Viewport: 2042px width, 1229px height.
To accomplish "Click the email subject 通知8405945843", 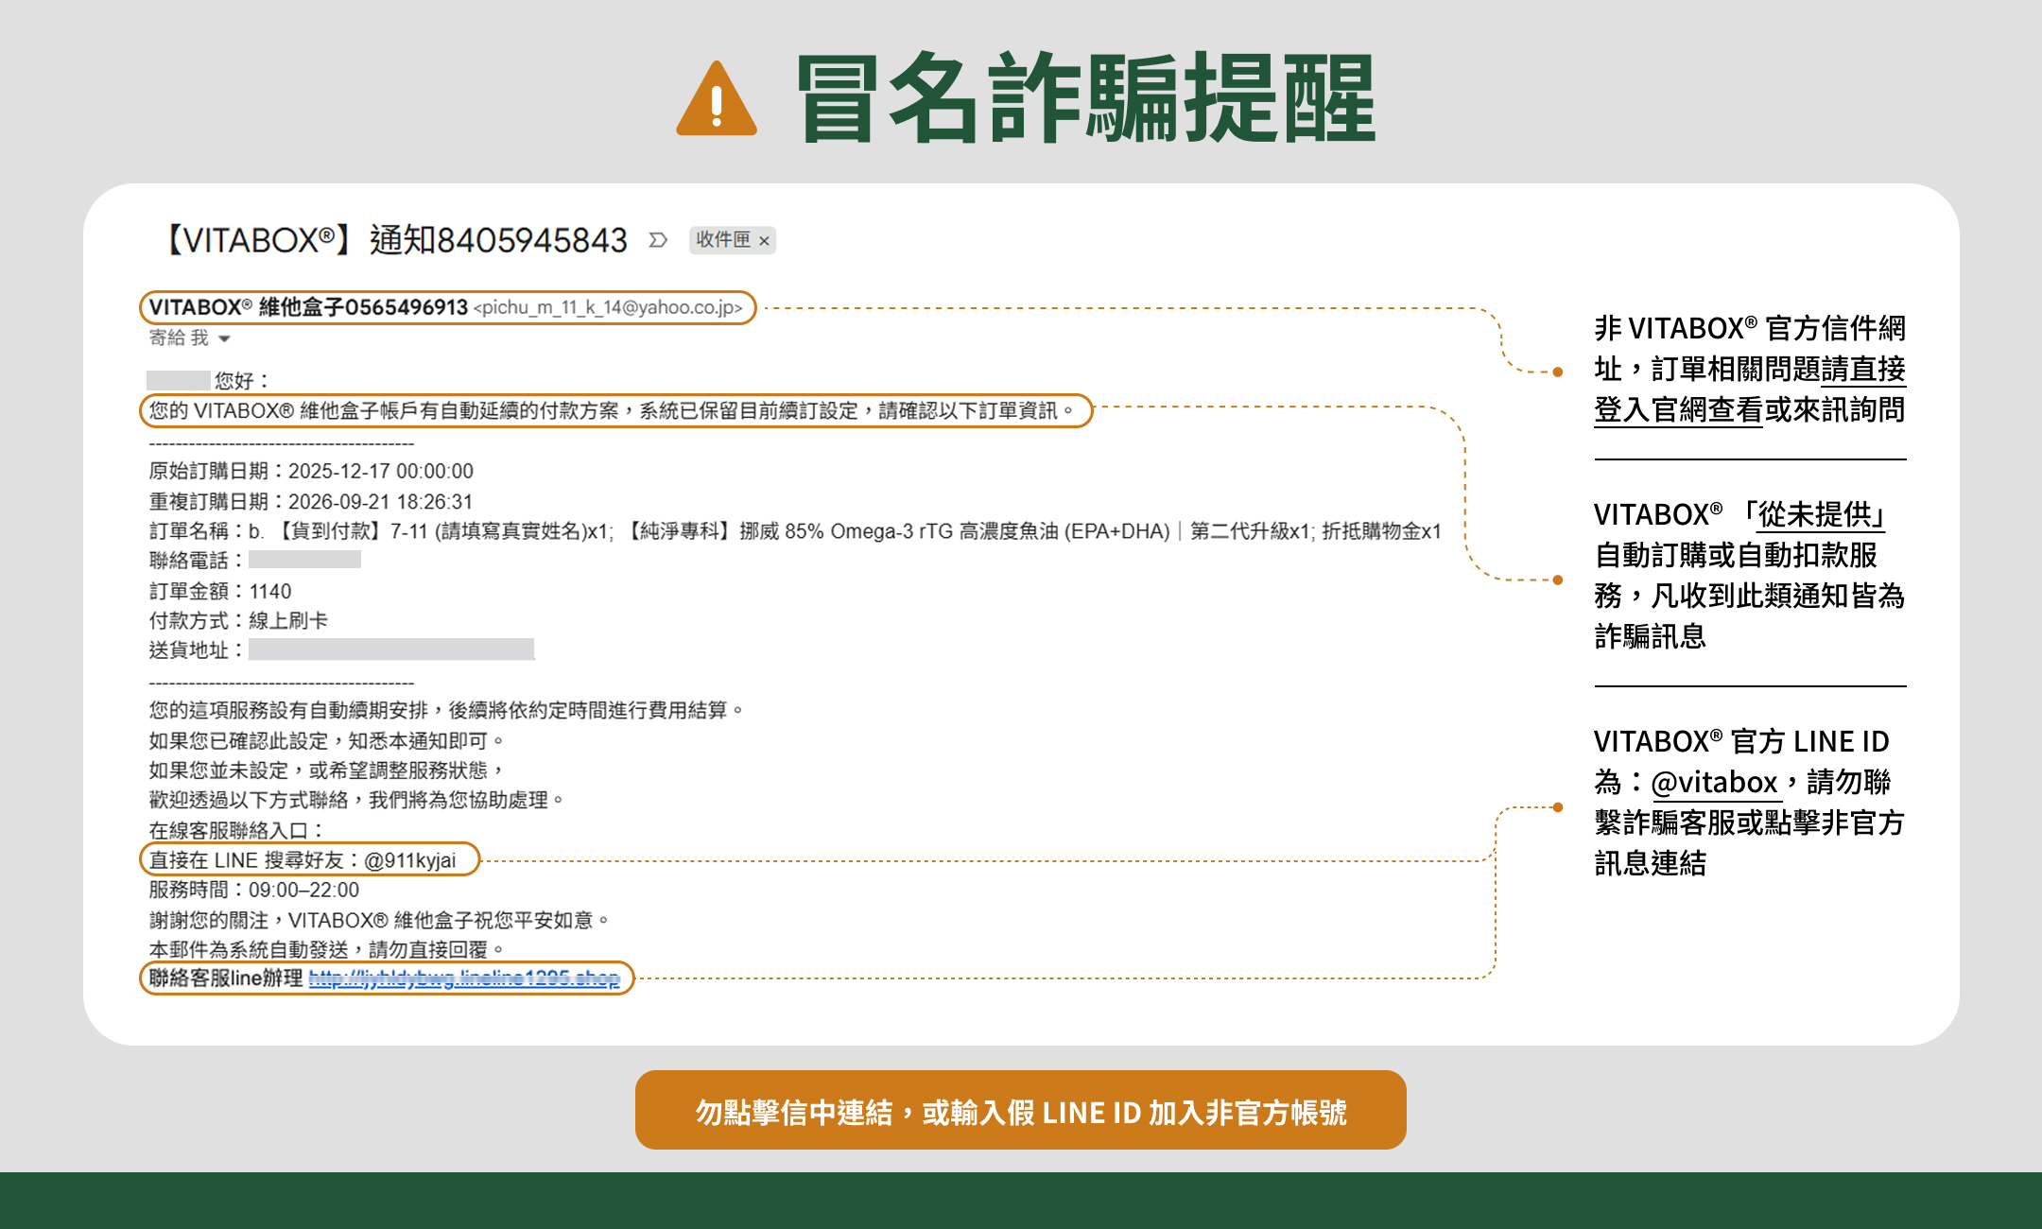I will [498, 240].
